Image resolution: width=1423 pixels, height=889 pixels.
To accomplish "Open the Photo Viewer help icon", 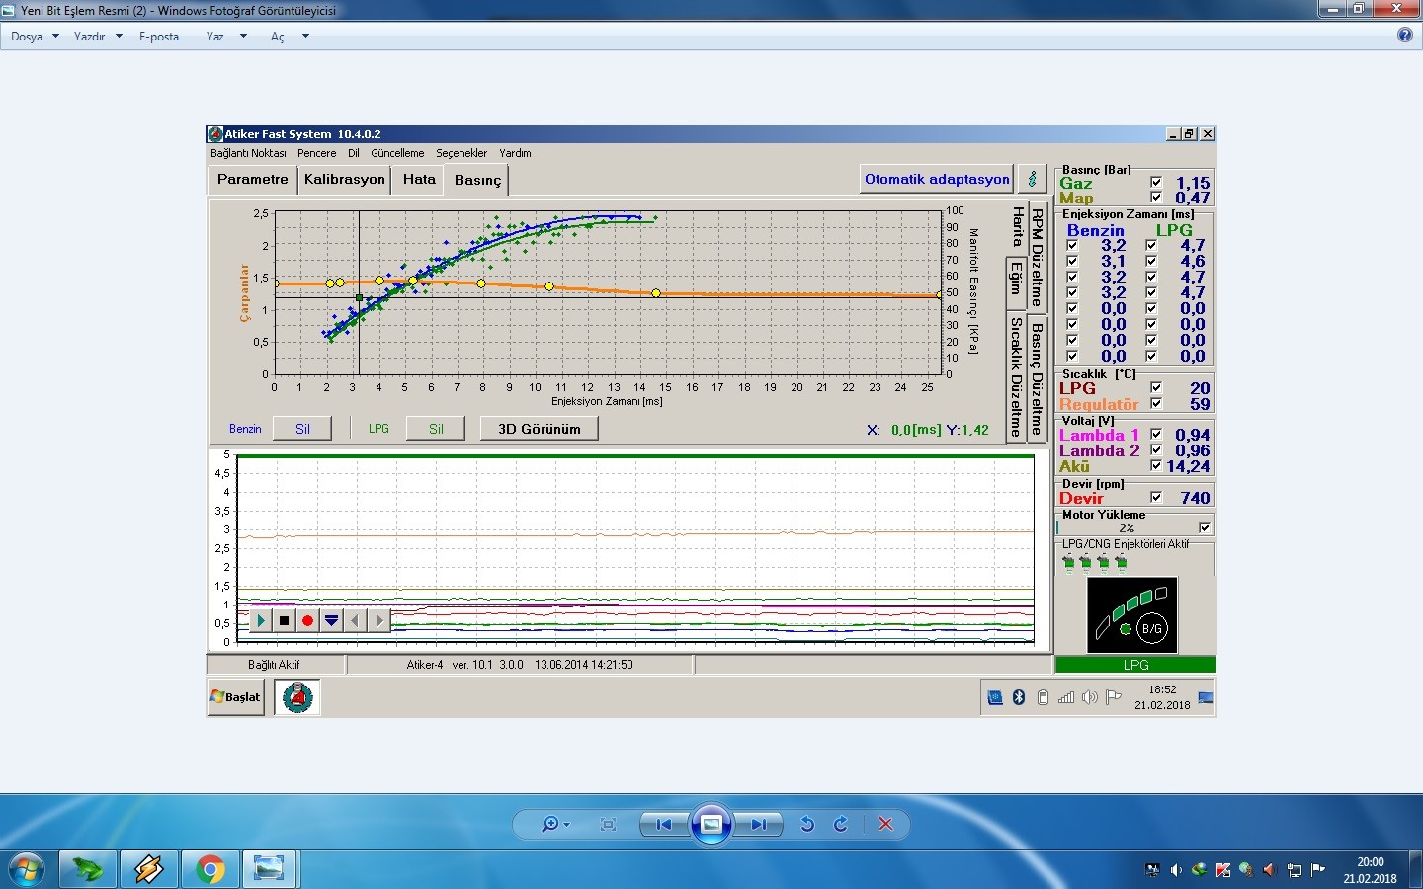I will pyautogui.click(x=1405, y=35).
